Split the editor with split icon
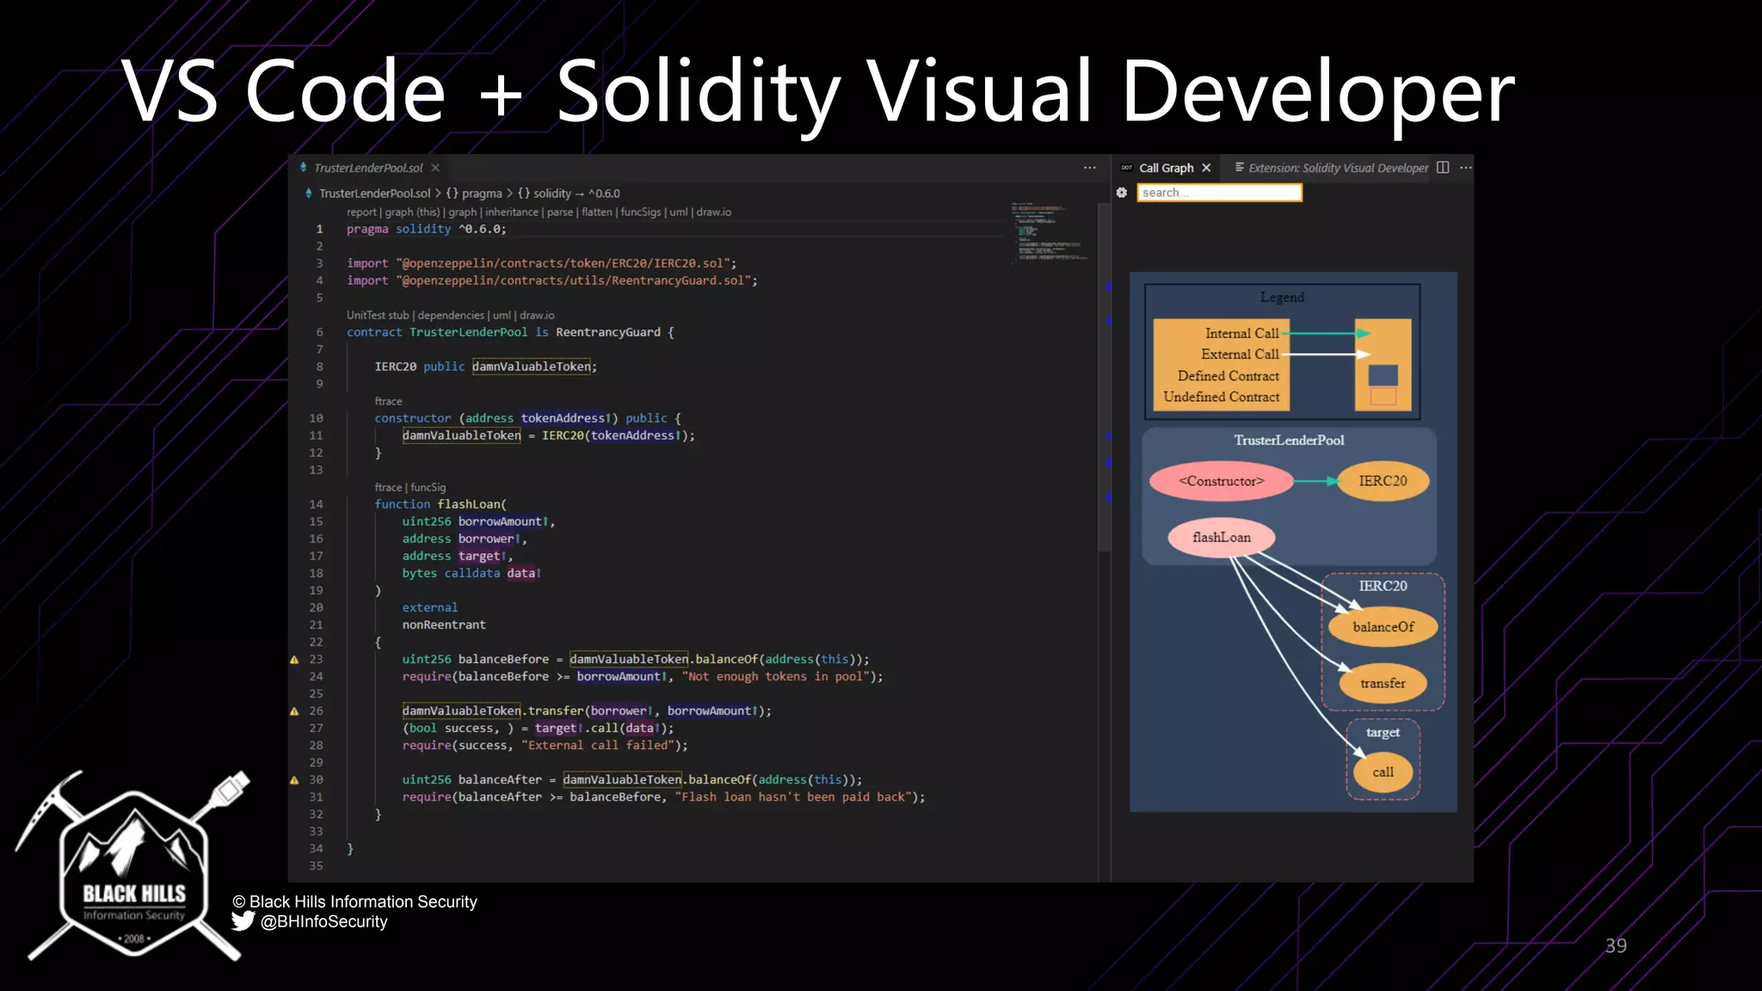The height and width of the screenshot is (991, 1762). (1444, 168)
